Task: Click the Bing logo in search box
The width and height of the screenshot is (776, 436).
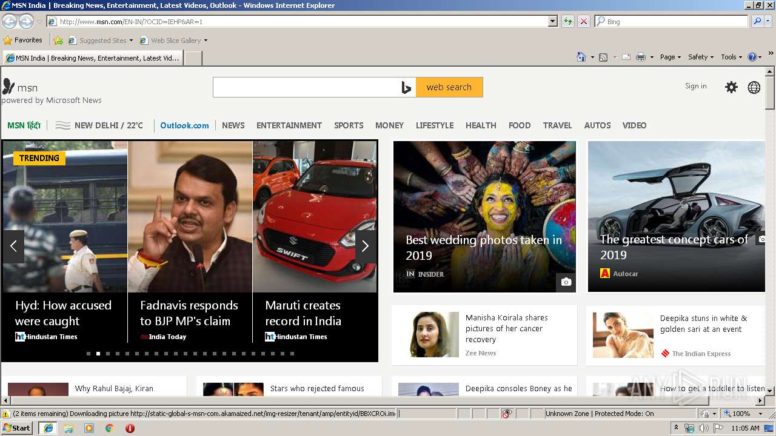Action: coord(406,87)
